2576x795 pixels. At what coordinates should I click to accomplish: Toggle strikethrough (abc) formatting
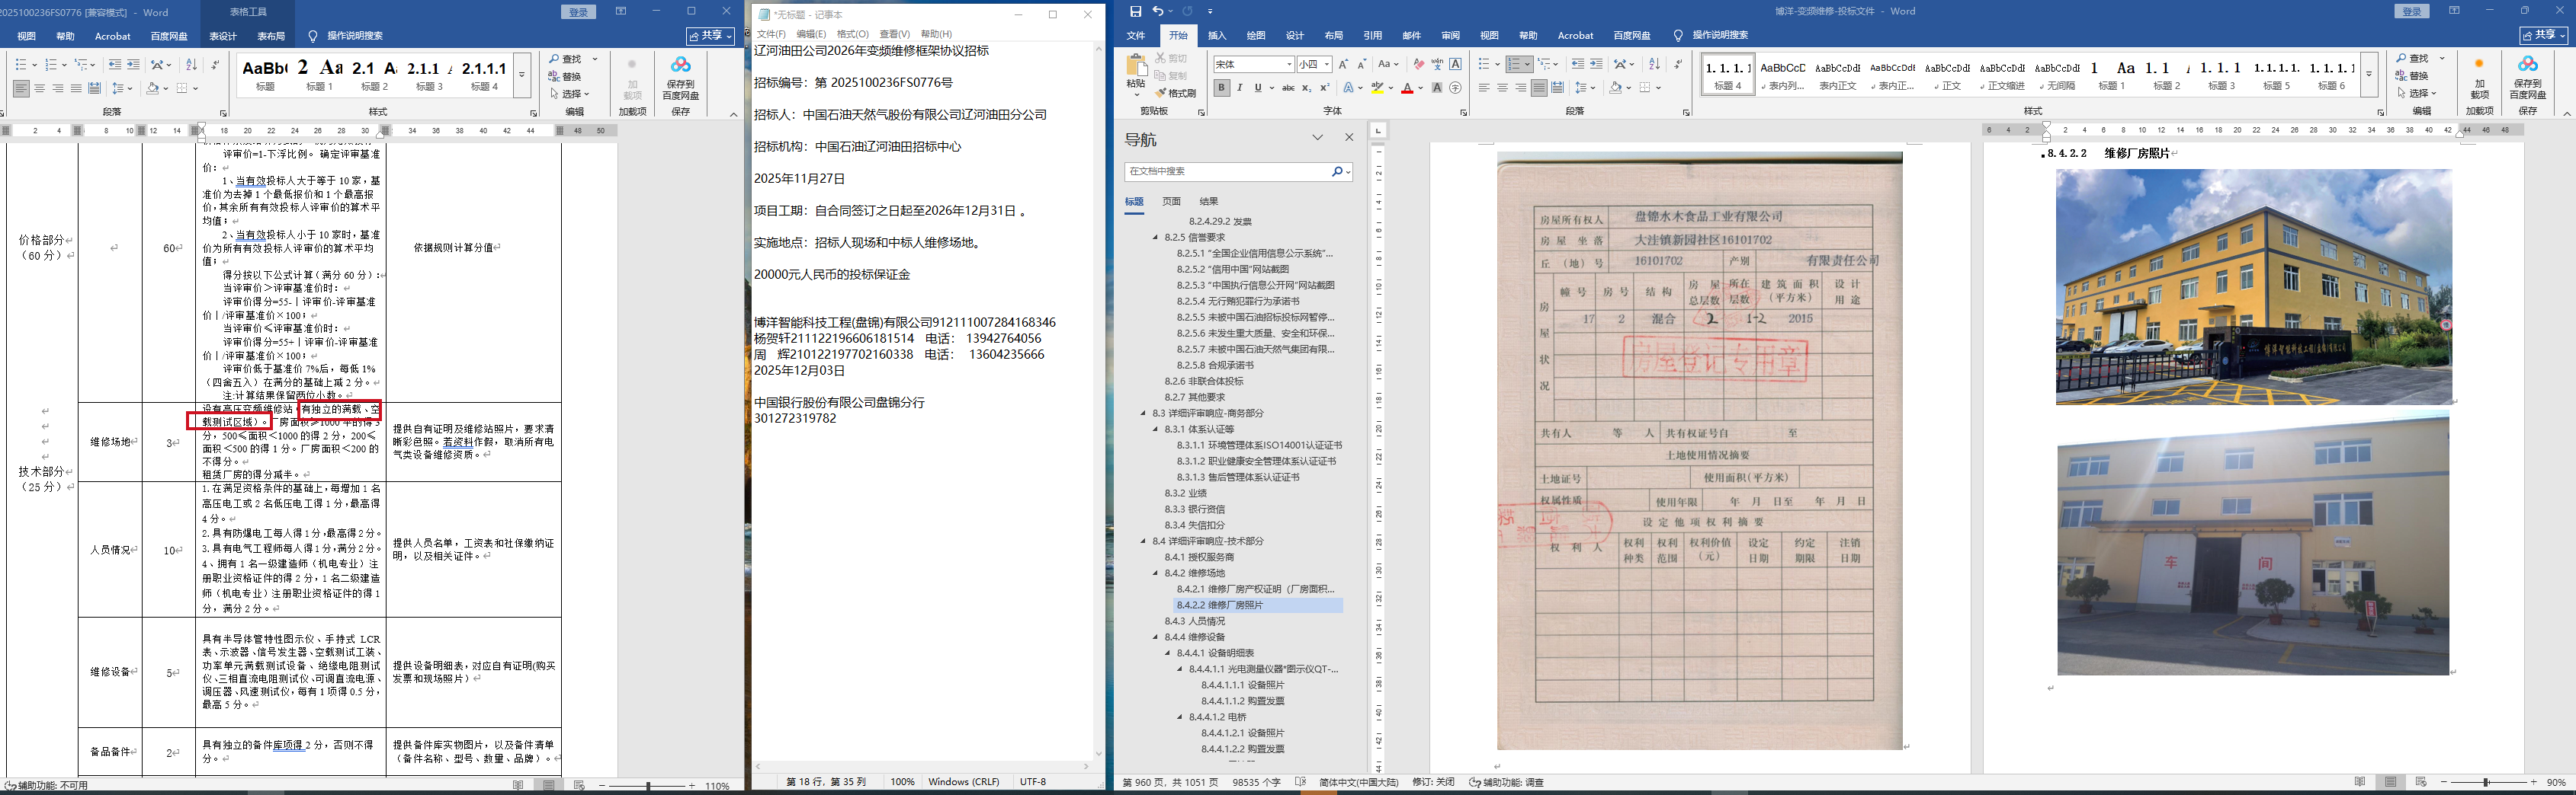[1288, 88]
